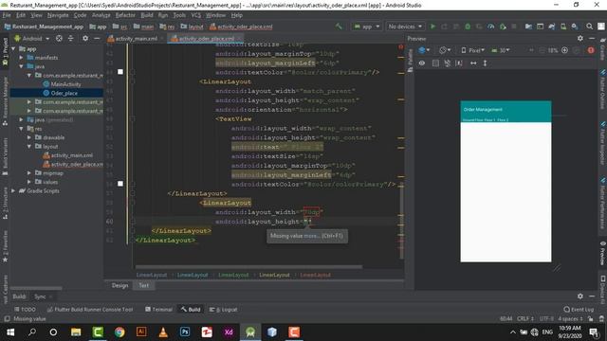The width and height of the screenshot is (607, 341).
Task: Open the Android project view dropdown
Action: tap(31, 38)
